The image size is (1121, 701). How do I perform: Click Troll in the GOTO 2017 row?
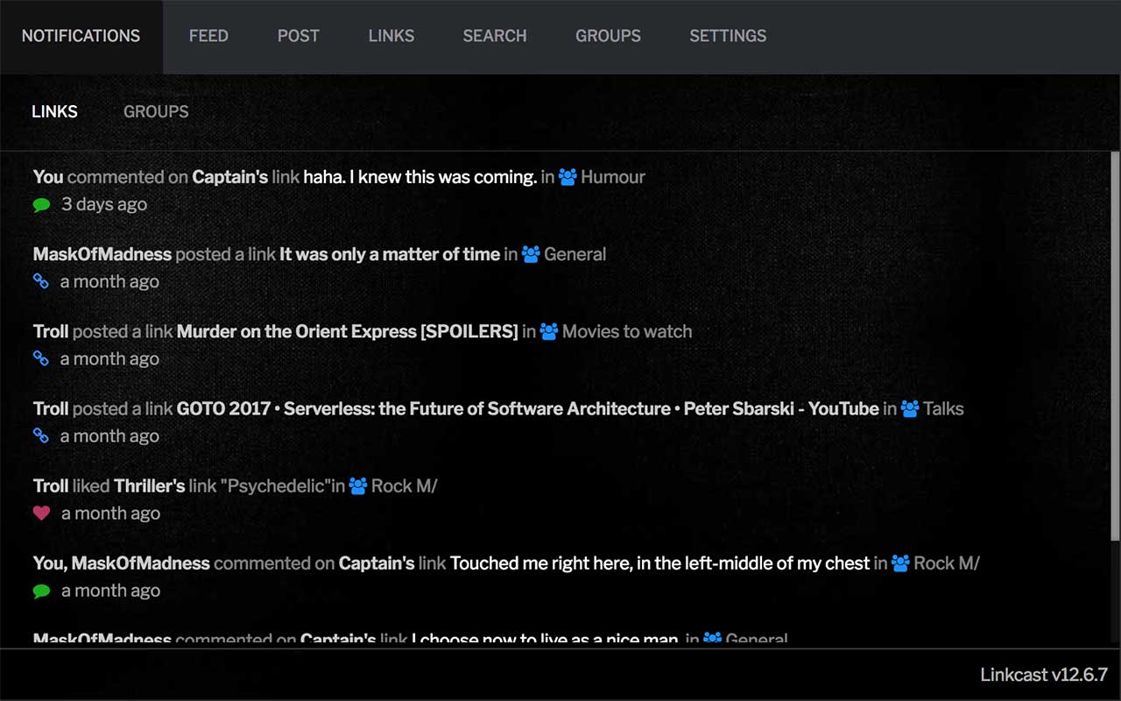tap(51, 408)
